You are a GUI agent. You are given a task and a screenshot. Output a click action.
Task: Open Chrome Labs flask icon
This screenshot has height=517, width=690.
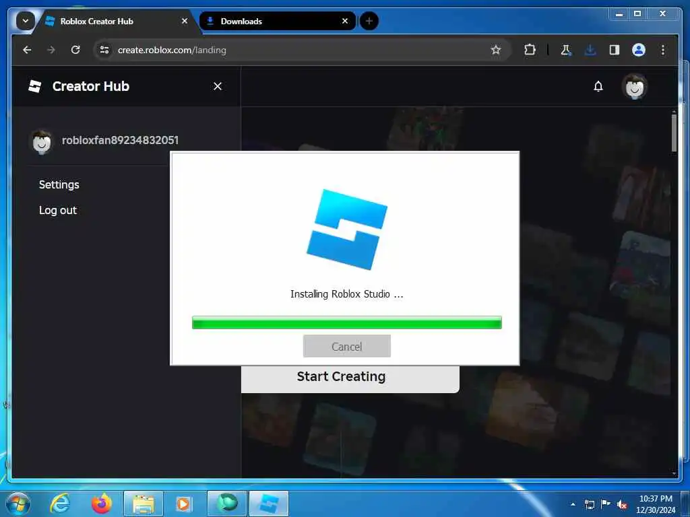coord(566,50)
